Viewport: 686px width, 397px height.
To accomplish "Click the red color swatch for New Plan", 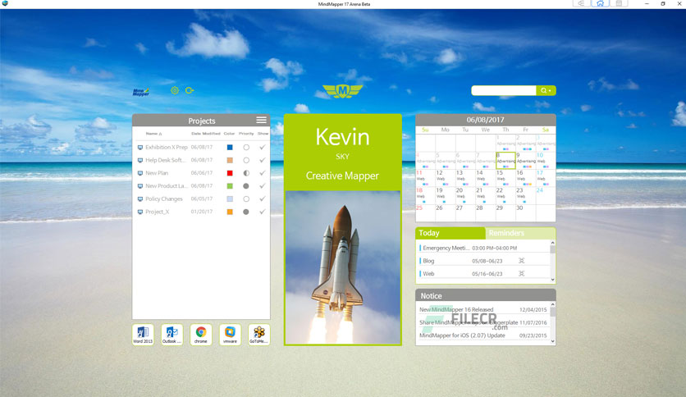I will (x=230, y=173).
